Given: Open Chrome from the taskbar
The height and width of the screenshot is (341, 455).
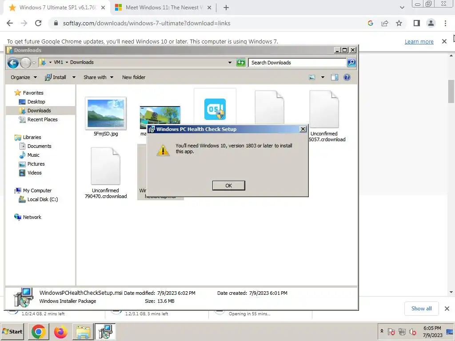Looking at the screenshot, I should [x=38, y=332].
